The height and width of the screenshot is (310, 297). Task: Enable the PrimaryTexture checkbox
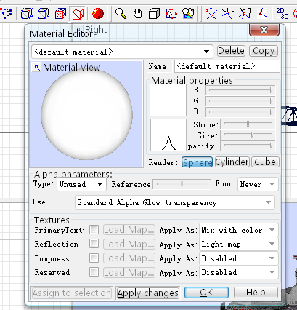pyautogui.click(x=94, y=230)
